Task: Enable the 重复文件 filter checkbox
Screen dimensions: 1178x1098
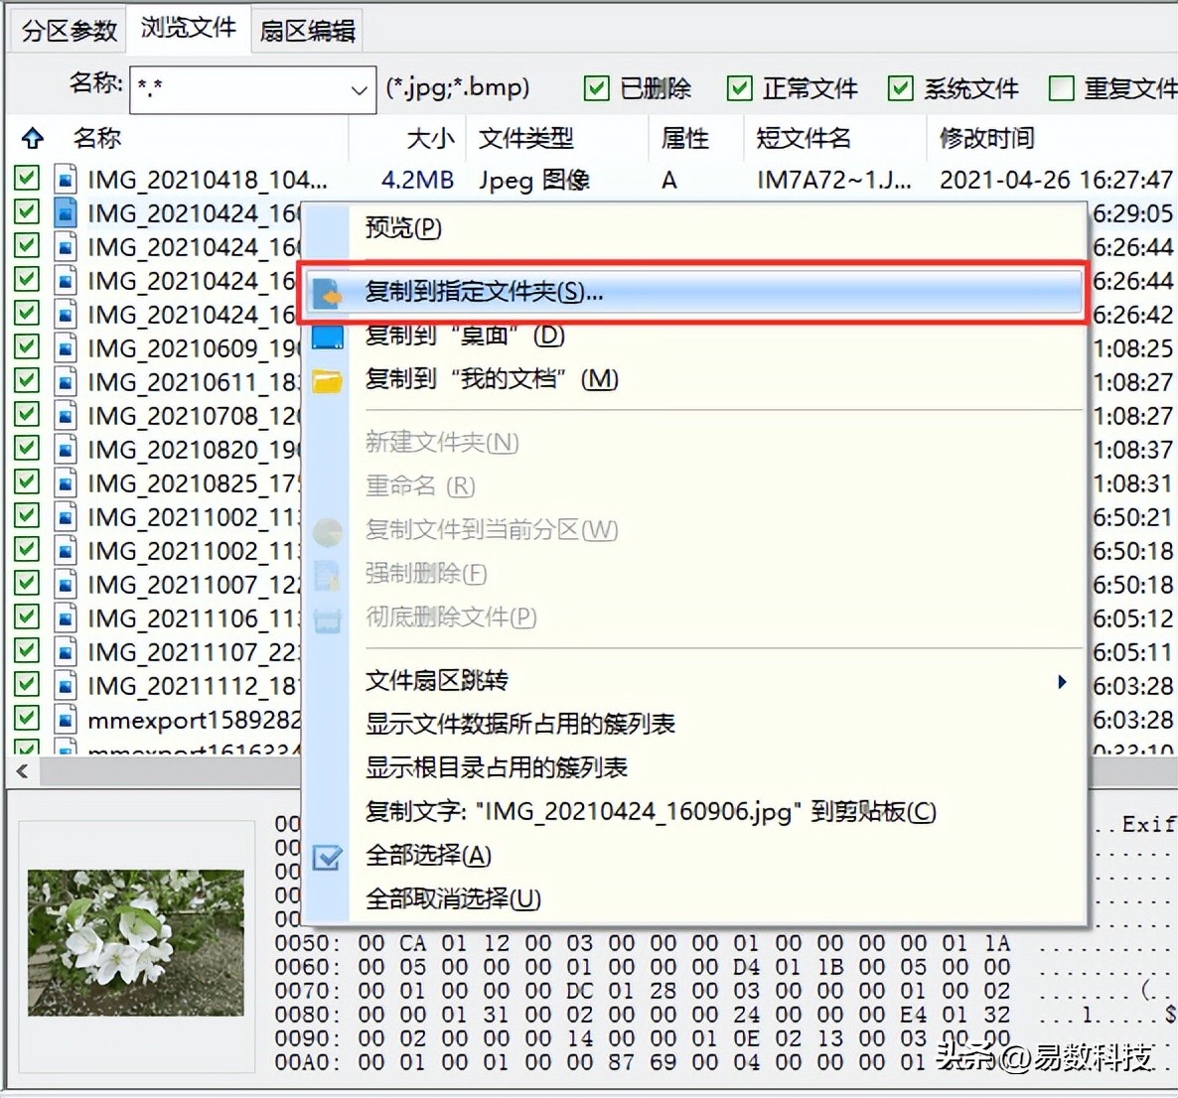Action: tap(1062, 88)
